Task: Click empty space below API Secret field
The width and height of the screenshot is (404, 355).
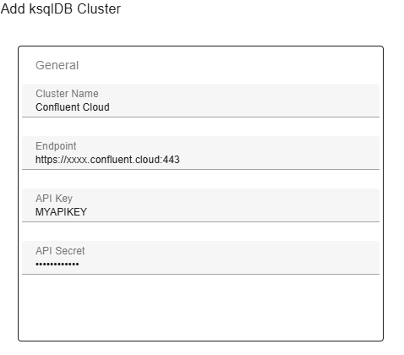Action: click(x=200, y=307)
